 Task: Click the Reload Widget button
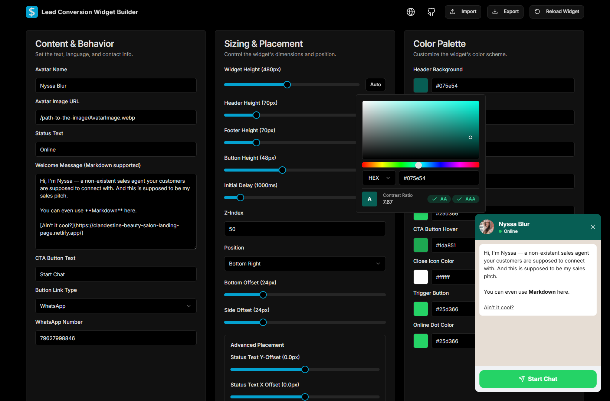[x=557, y=12]
